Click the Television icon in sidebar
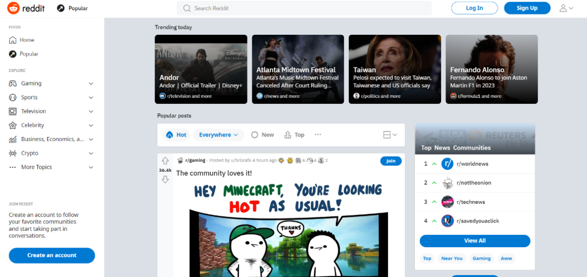This screenshot has width=587, height=277. coord(13,112)
